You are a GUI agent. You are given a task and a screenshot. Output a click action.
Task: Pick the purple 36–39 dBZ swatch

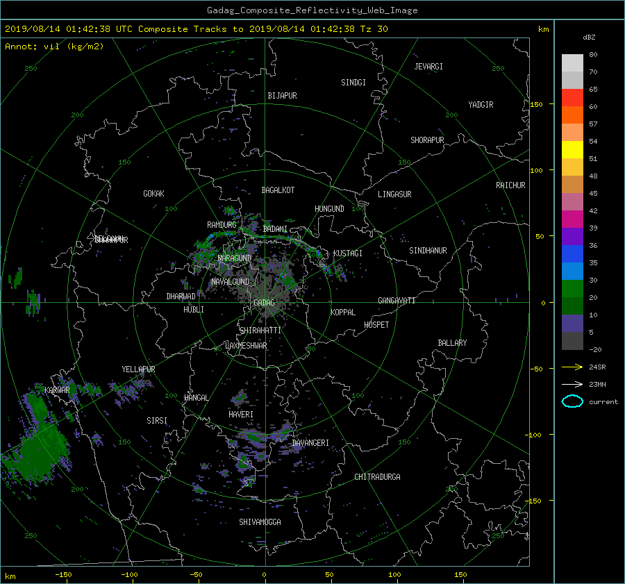(572, 237)
